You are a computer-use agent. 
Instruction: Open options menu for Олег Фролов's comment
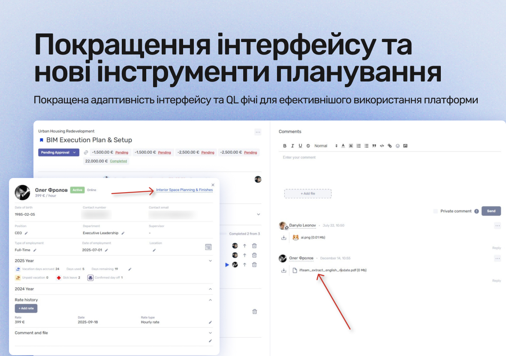(x=497, y=258)
